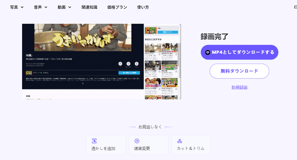Click the first recommended thumbnail under あなたにおすすめ
Screen dimensions: 297x160
pyautogui.click(x=153, y=48)
